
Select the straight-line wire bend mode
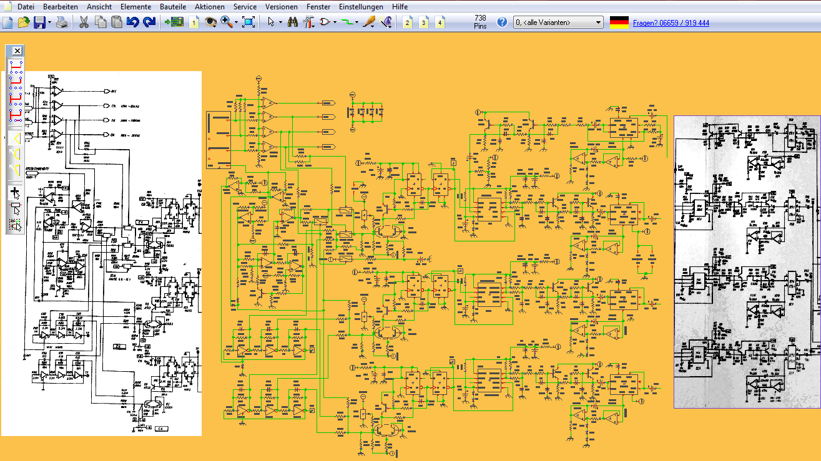pyautogui.click(x=16, y=66)
